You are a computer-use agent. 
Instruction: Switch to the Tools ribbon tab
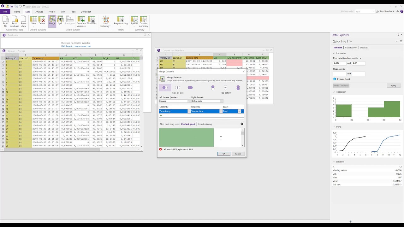pyautogui.click(x=73, y=12)
